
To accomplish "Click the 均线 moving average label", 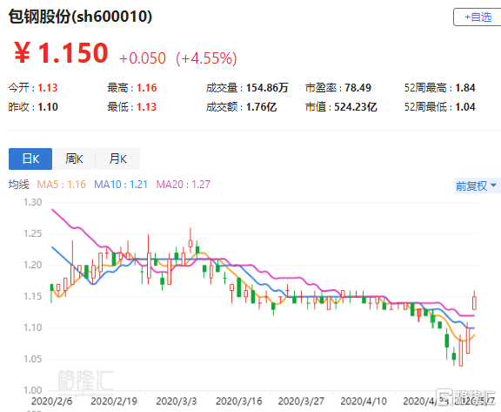I will click(x=18, y=185).
